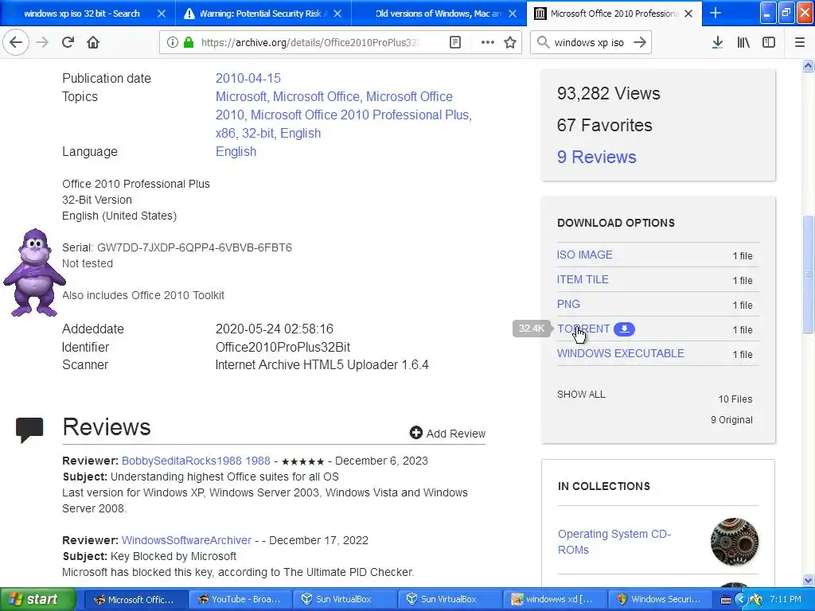Expand hidden system tray icons arrow
Image resolution: width=815 pixels, height=611 pixels.
[x=741, y=600]
